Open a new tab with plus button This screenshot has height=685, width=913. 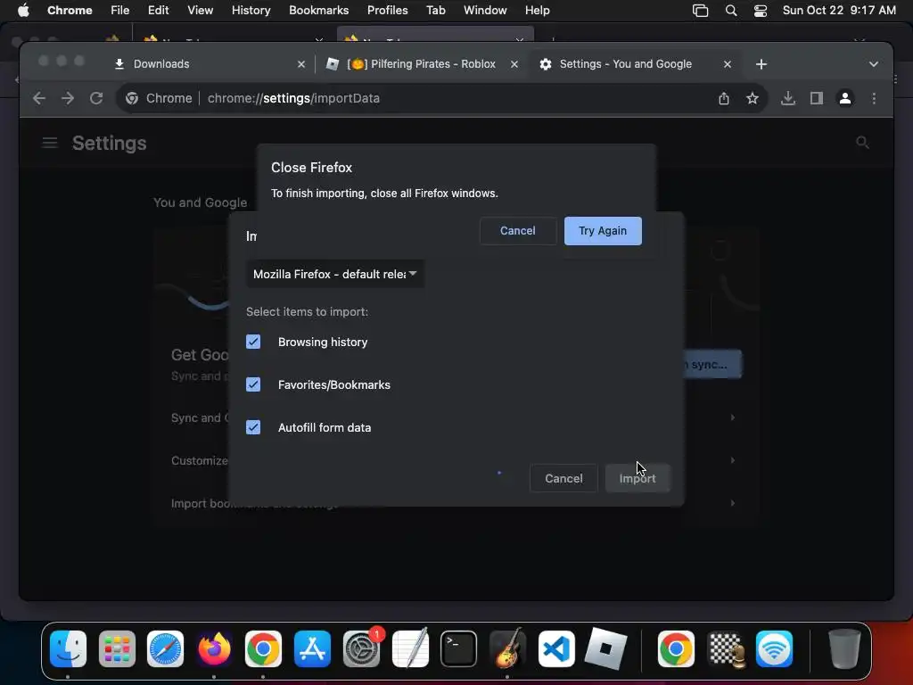[761, 64]
